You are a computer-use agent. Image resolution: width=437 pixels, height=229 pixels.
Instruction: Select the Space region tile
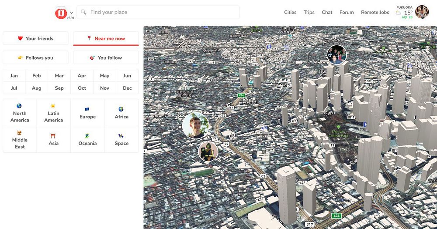pyautogui.click(x=121, y=139)
